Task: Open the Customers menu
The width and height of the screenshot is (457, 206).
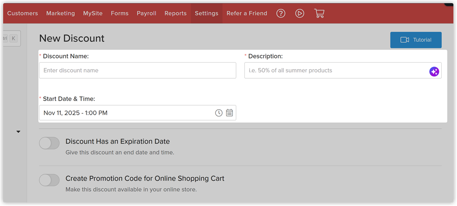Action: 22,13
